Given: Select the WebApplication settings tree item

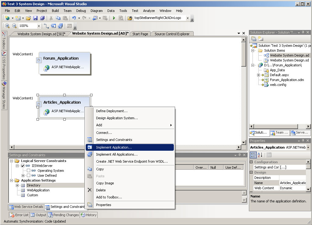Looking at the screenshot, I should [38, 190].
